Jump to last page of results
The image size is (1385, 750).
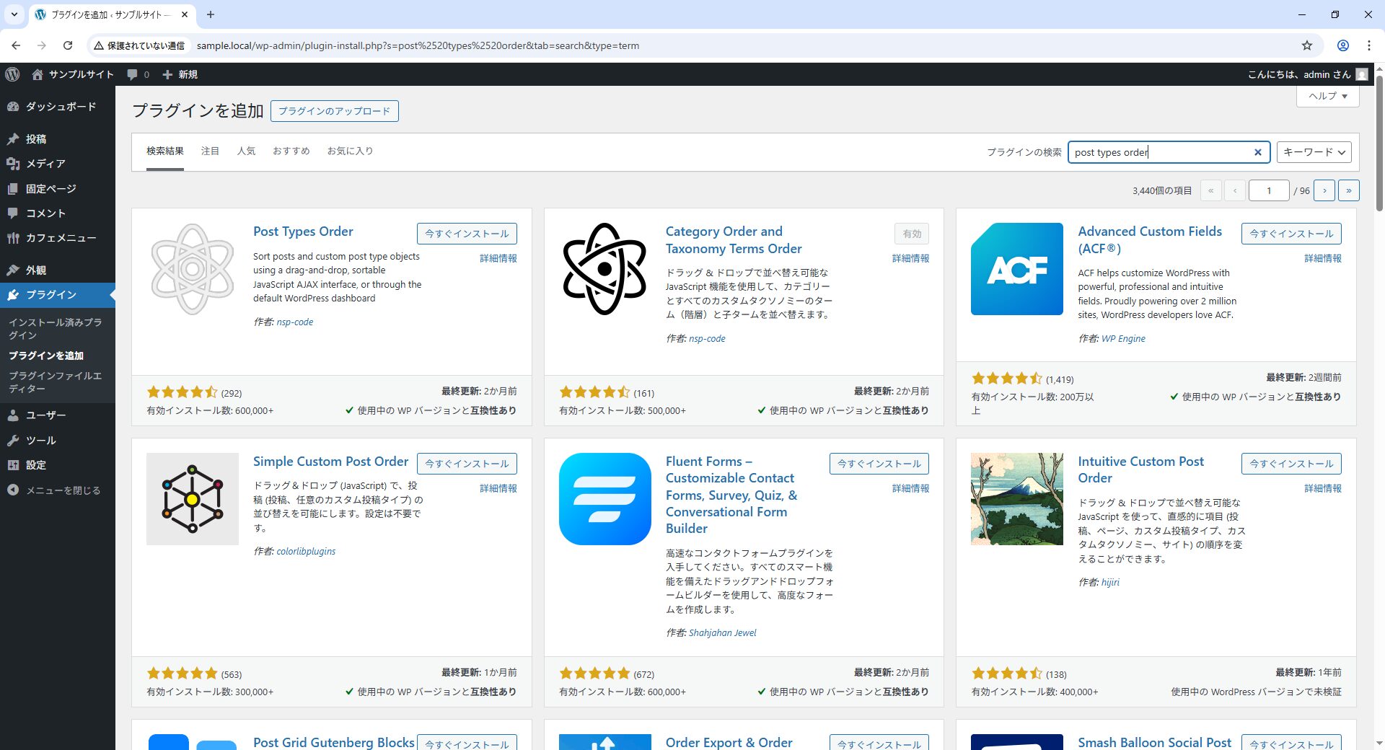pos(1349,190)
